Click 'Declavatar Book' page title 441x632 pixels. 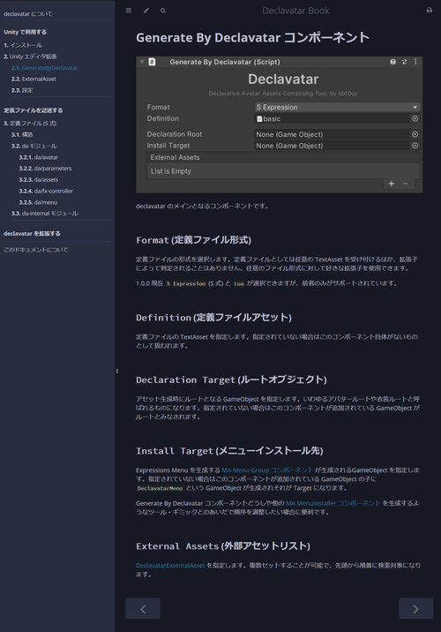pos(295,11)
